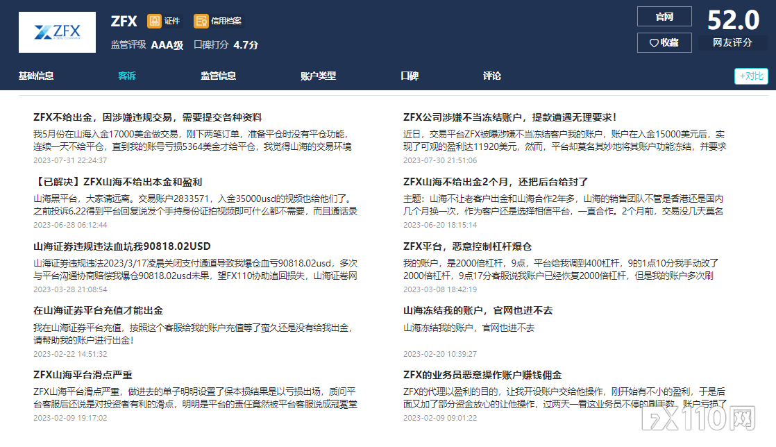Screen dimensions: 776x447
Task: Click excerpt starting '主题：山海不让老客户出金'
Action: tap(563, 205)
